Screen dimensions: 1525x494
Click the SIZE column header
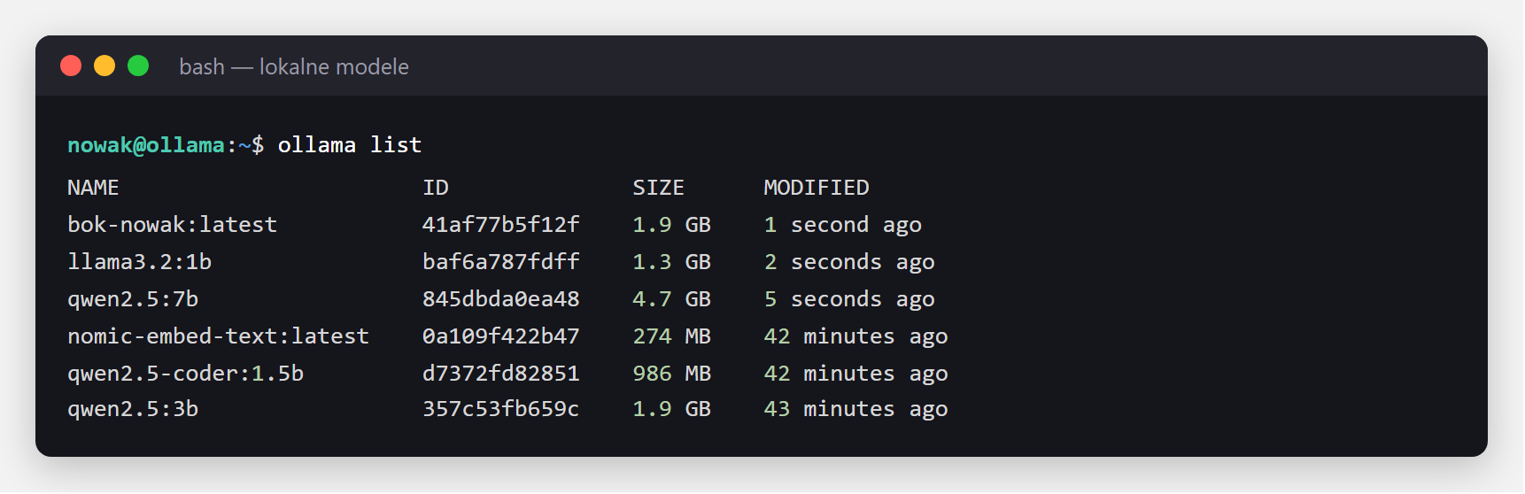(x=658, y=188)
